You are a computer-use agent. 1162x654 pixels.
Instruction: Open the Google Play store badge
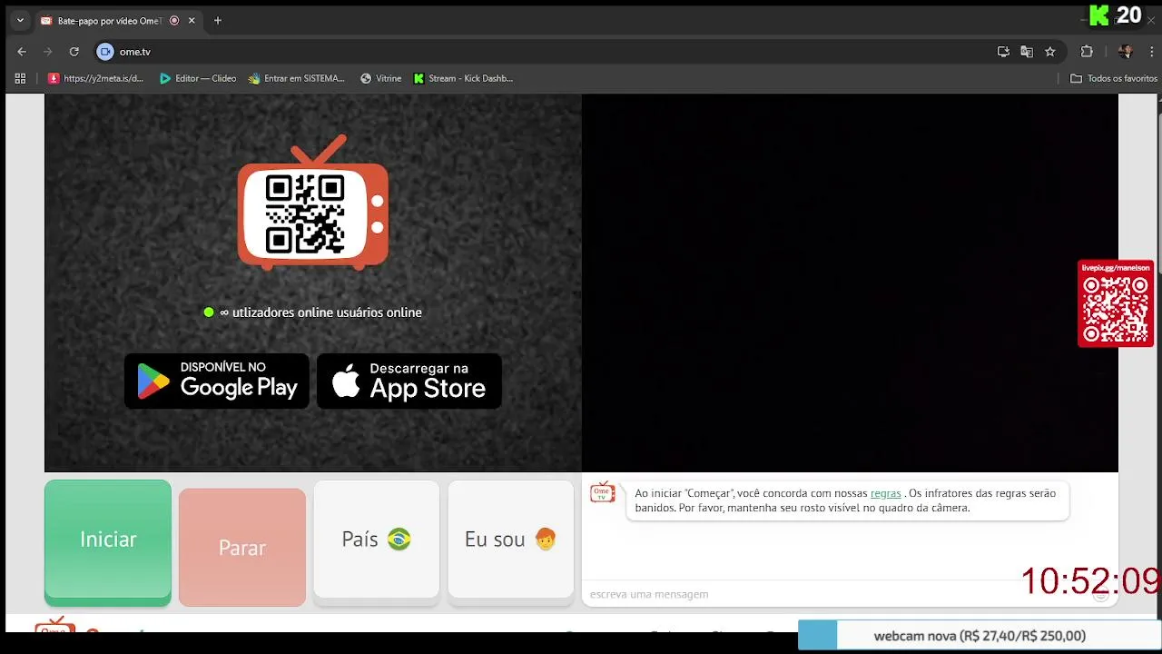click(x=217, y=381)
